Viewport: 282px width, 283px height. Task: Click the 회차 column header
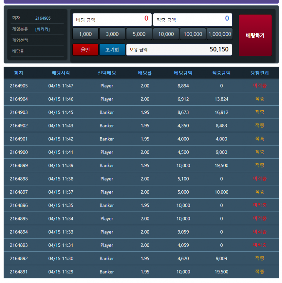(19, 73)
